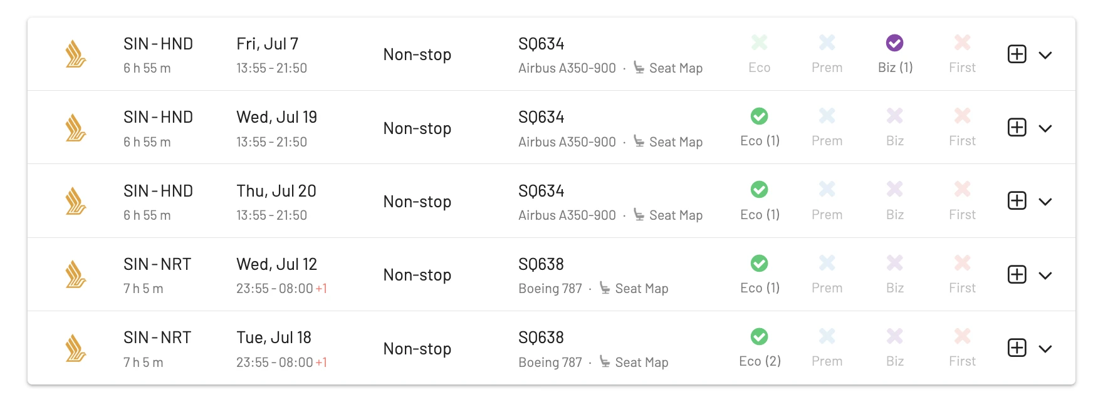Viewport: 1098px width, 402px height.
Task: Open Seat Map for SQ634 on Jul 20
Action: coord(668,215)
